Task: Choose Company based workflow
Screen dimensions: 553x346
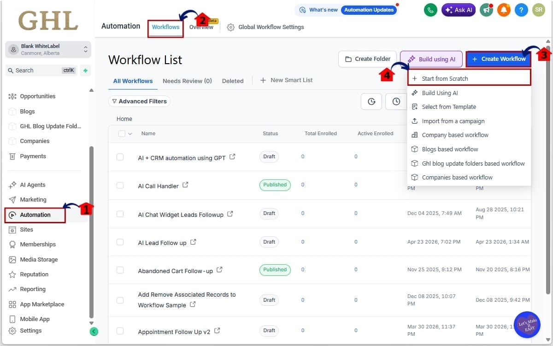Action: [469, 135]
